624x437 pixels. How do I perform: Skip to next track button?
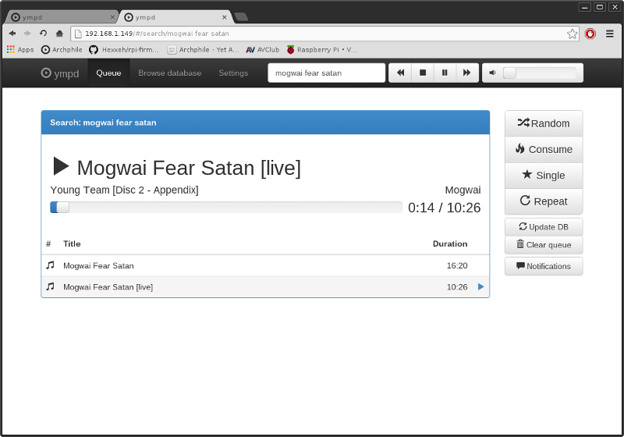pos(466,73)
